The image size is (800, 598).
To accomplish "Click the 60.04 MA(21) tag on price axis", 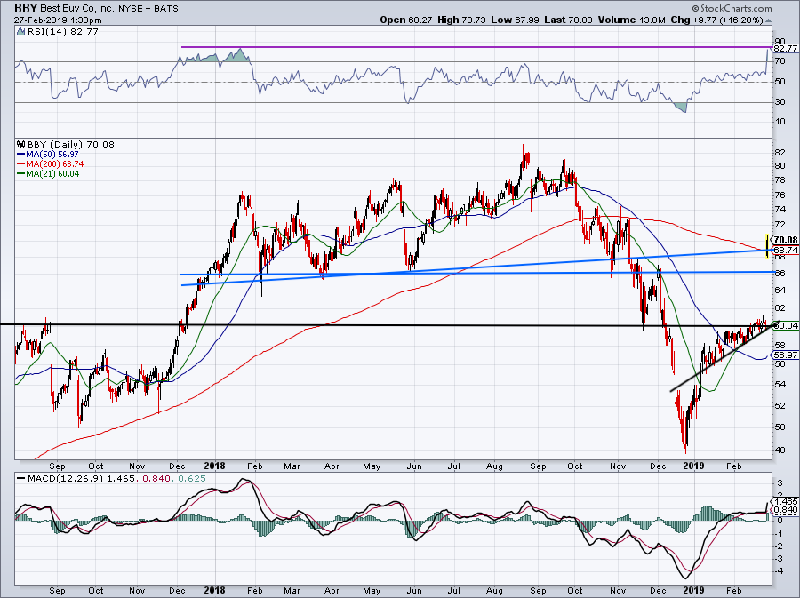I will click(x=786, y=326).
